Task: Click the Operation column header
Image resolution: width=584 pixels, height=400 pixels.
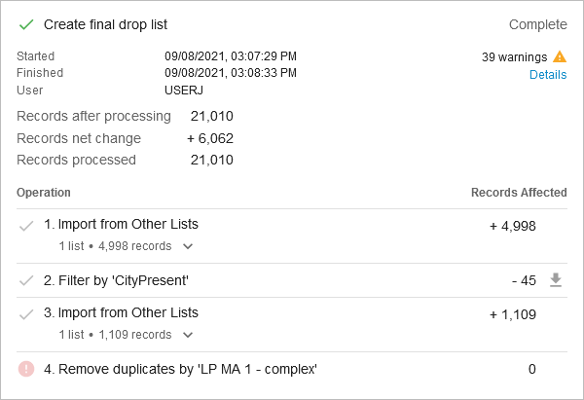Action: 44,193
